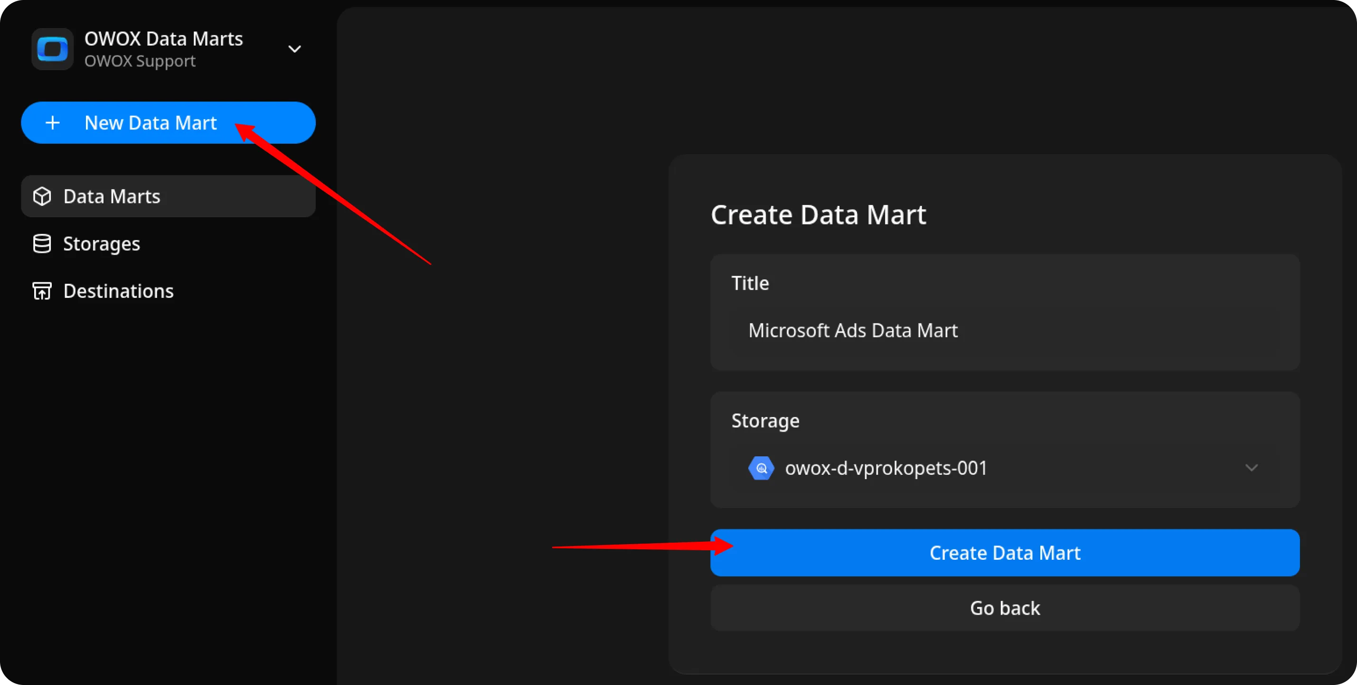The height and width of the screenshot is (685, 1357).
Task: Select the database icon next to Storages label
Action: 42,243
